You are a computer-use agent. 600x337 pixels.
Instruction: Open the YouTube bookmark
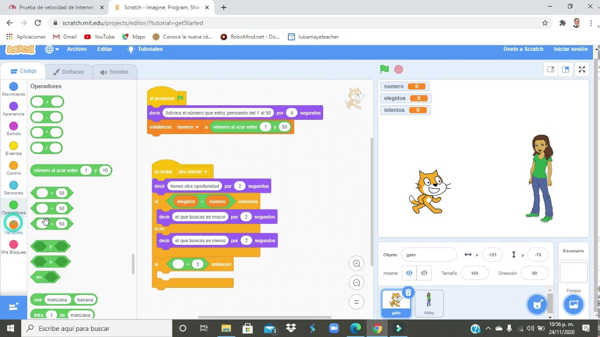[x=99, y=37]
